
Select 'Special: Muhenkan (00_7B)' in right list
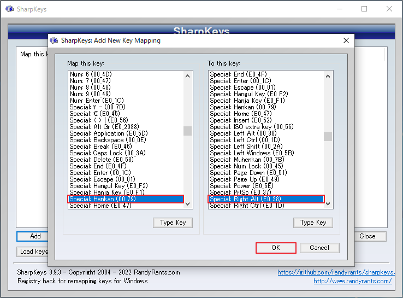click(266, 160)
